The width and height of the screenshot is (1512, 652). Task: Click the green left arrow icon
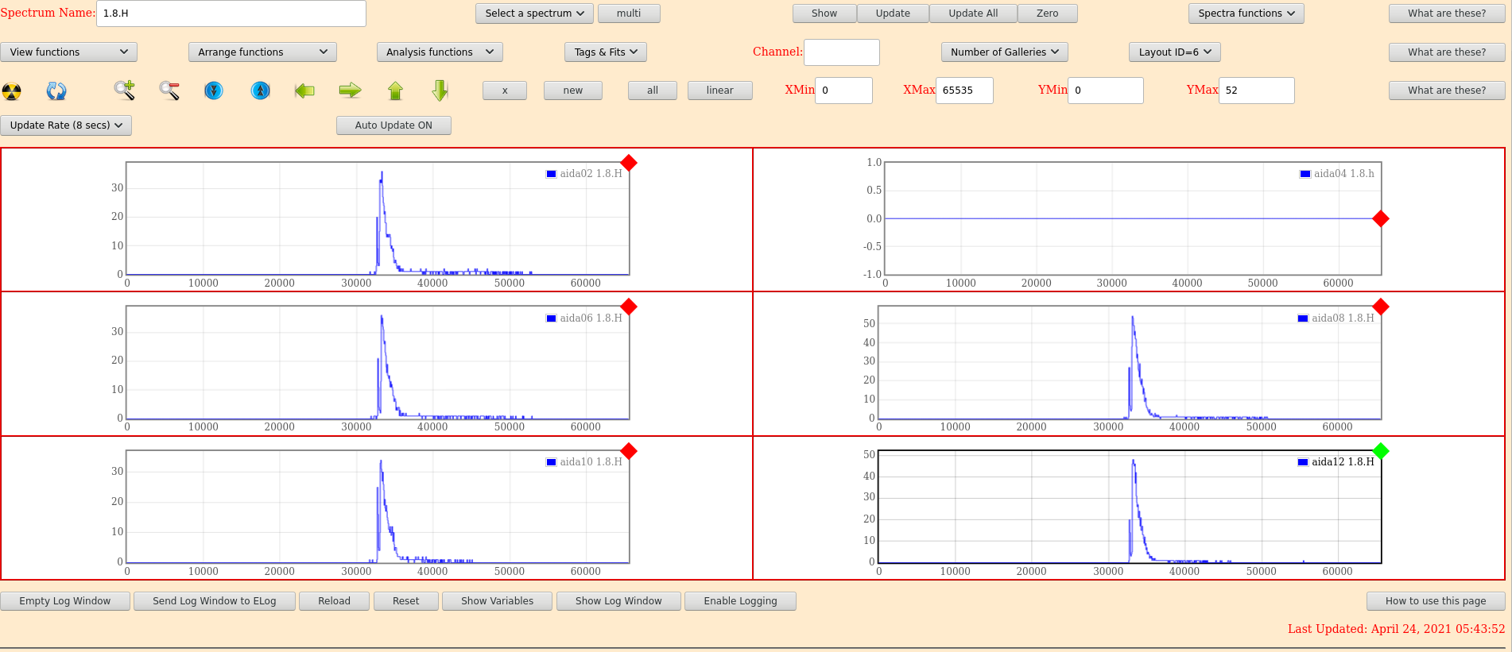point(304,91)
